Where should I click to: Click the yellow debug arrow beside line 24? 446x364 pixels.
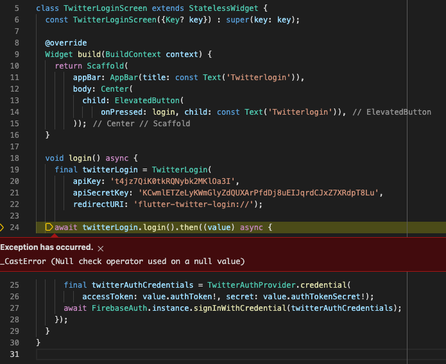pyautogui.click(x=2, y=227)
